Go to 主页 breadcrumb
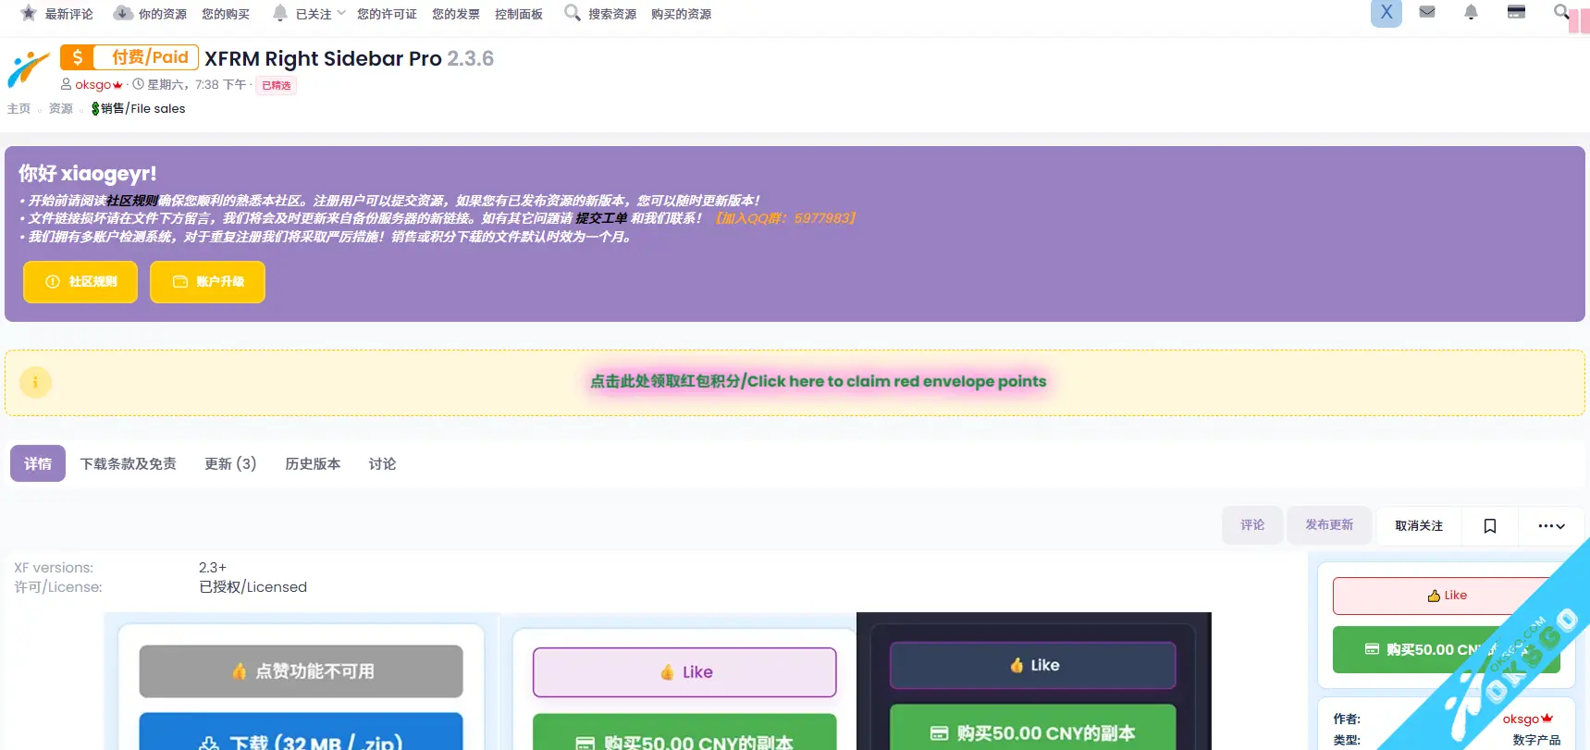This screenshot has height=750, width=1590. [18, 108]
